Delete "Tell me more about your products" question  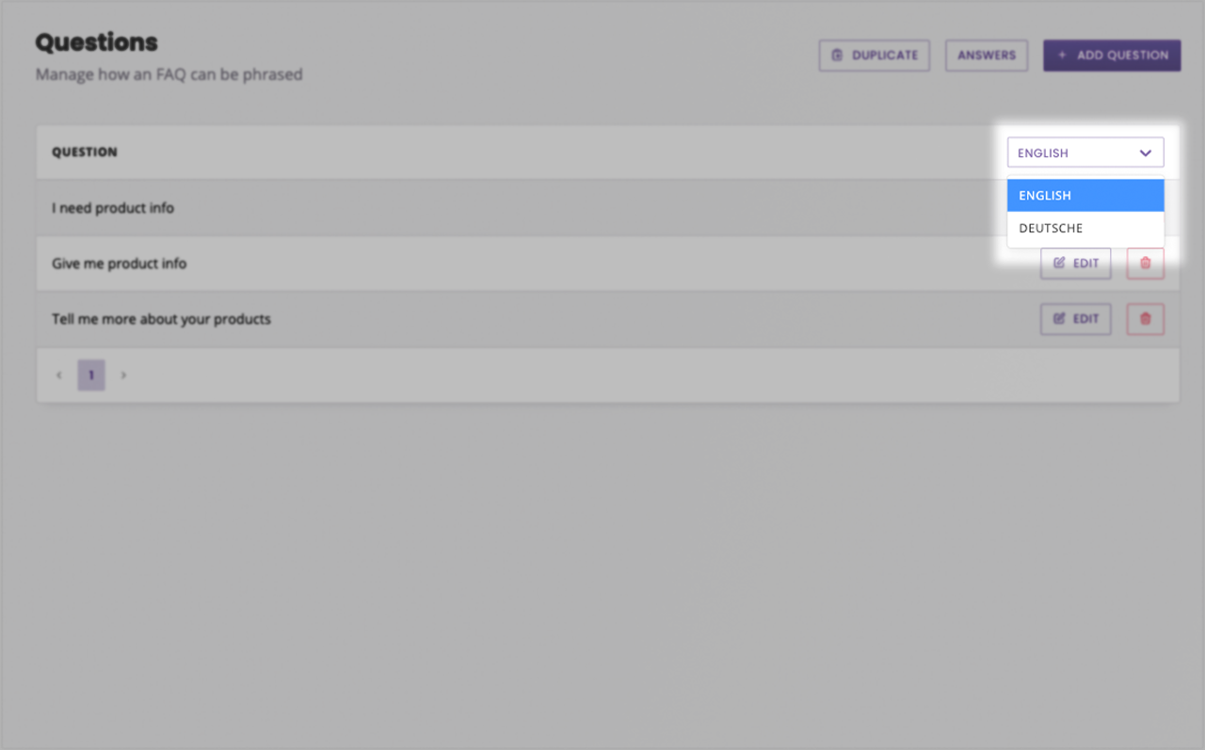point(1146,319)
